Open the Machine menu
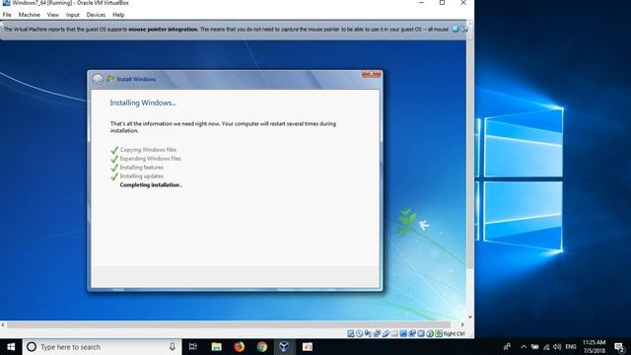This screenshot has height=355, width=631. pos(29,15)
